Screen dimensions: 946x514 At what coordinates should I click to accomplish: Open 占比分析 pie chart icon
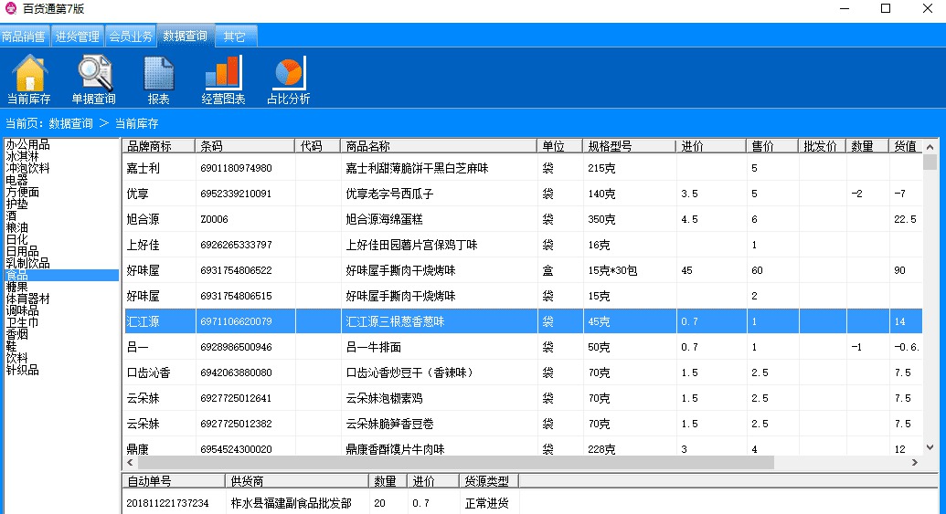point(289,79)
